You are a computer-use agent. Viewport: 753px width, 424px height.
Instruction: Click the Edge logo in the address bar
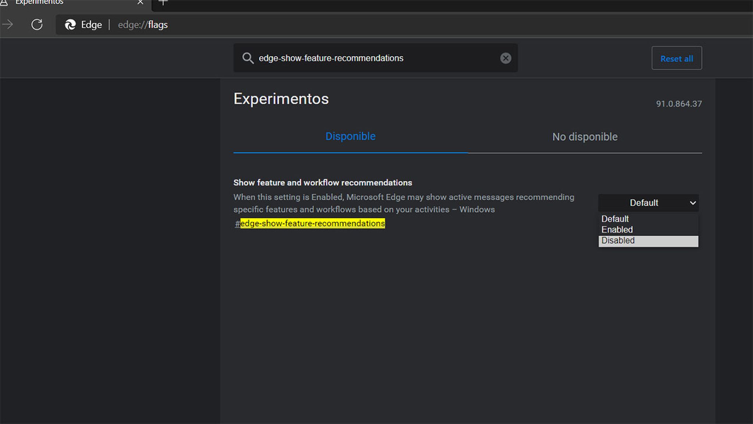(x=71, y=25)
